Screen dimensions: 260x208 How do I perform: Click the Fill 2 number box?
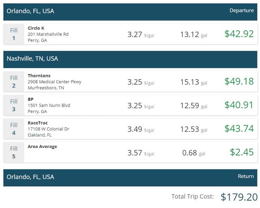(14, 82)
